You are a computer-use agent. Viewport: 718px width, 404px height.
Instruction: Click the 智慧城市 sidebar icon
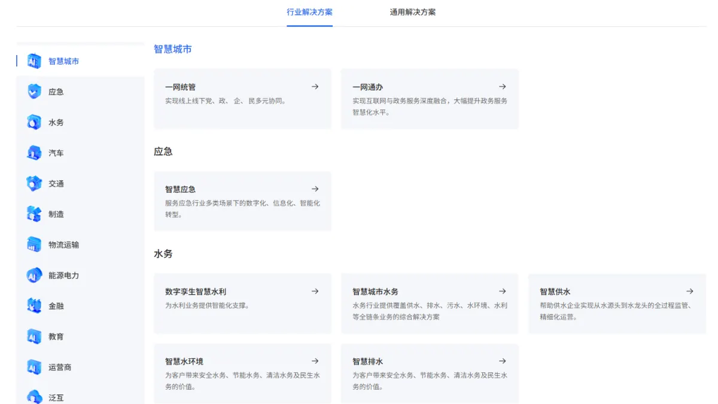coord(34,61)
